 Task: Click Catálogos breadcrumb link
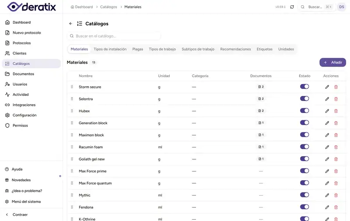click(108, 7)
